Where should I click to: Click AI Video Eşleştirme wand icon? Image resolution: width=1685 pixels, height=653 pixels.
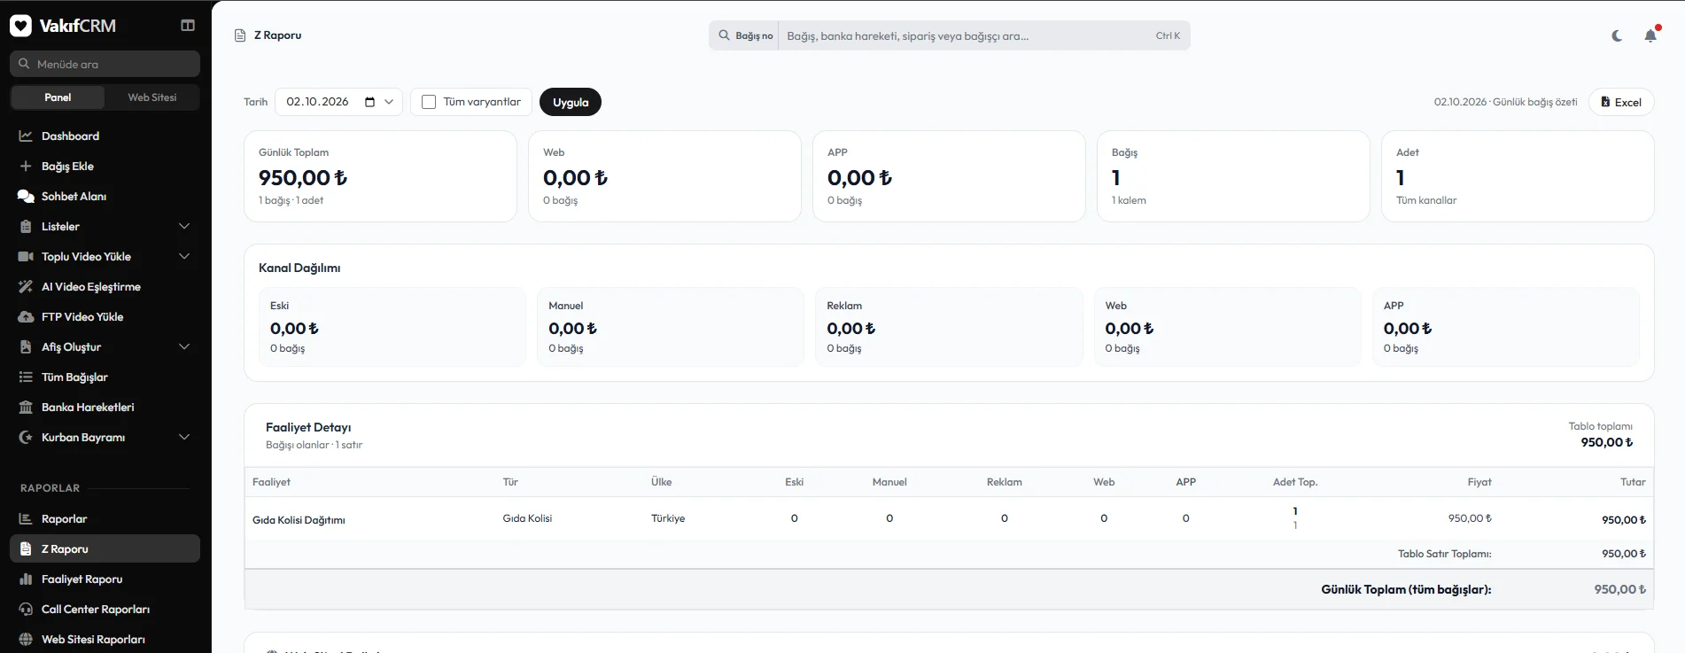26,286
